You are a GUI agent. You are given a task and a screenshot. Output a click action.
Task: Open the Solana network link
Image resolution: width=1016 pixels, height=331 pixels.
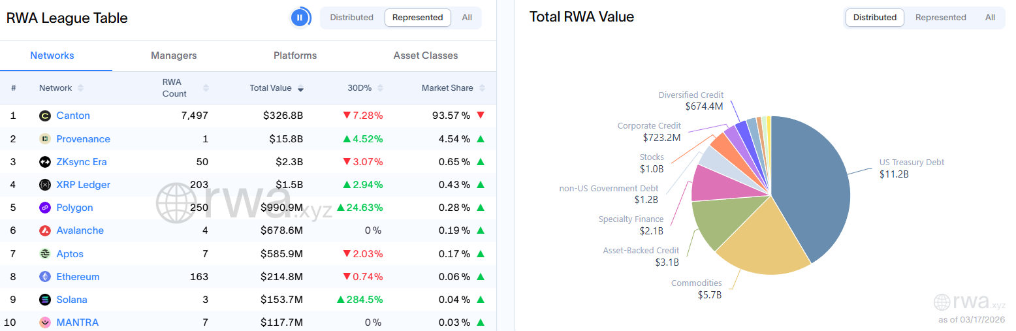pyautogui.click(x=72, y=300)
